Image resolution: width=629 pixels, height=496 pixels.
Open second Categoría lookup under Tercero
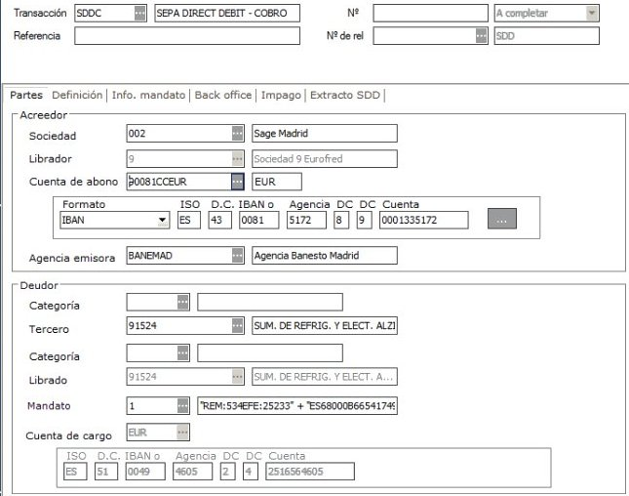(x=182, y=352)
